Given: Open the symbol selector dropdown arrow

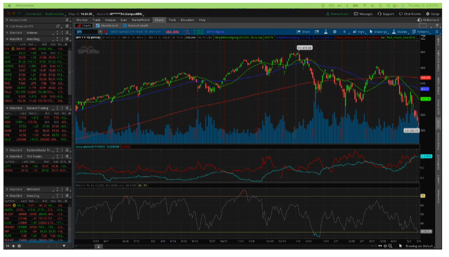Looking at the screenshot, I should pyautogui.click(x=100, y=32).
